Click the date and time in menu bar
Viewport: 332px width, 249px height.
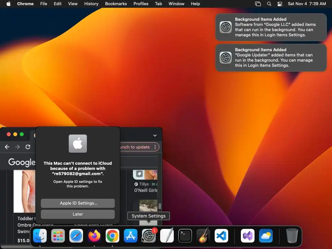coord(307,4)
